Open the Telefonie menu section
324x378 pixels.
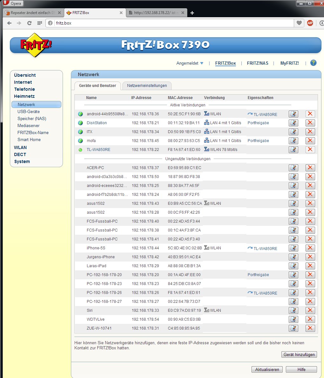(x=24, y=89)
